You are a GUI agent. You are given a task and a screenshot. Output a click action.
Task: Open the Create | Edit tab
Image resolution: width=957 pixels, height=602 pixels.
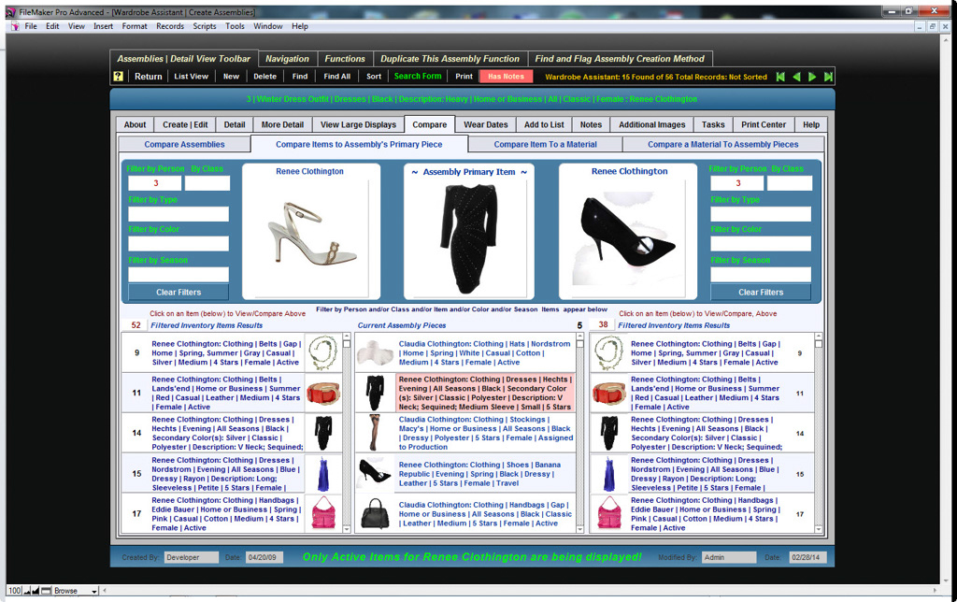pos(185,124)
